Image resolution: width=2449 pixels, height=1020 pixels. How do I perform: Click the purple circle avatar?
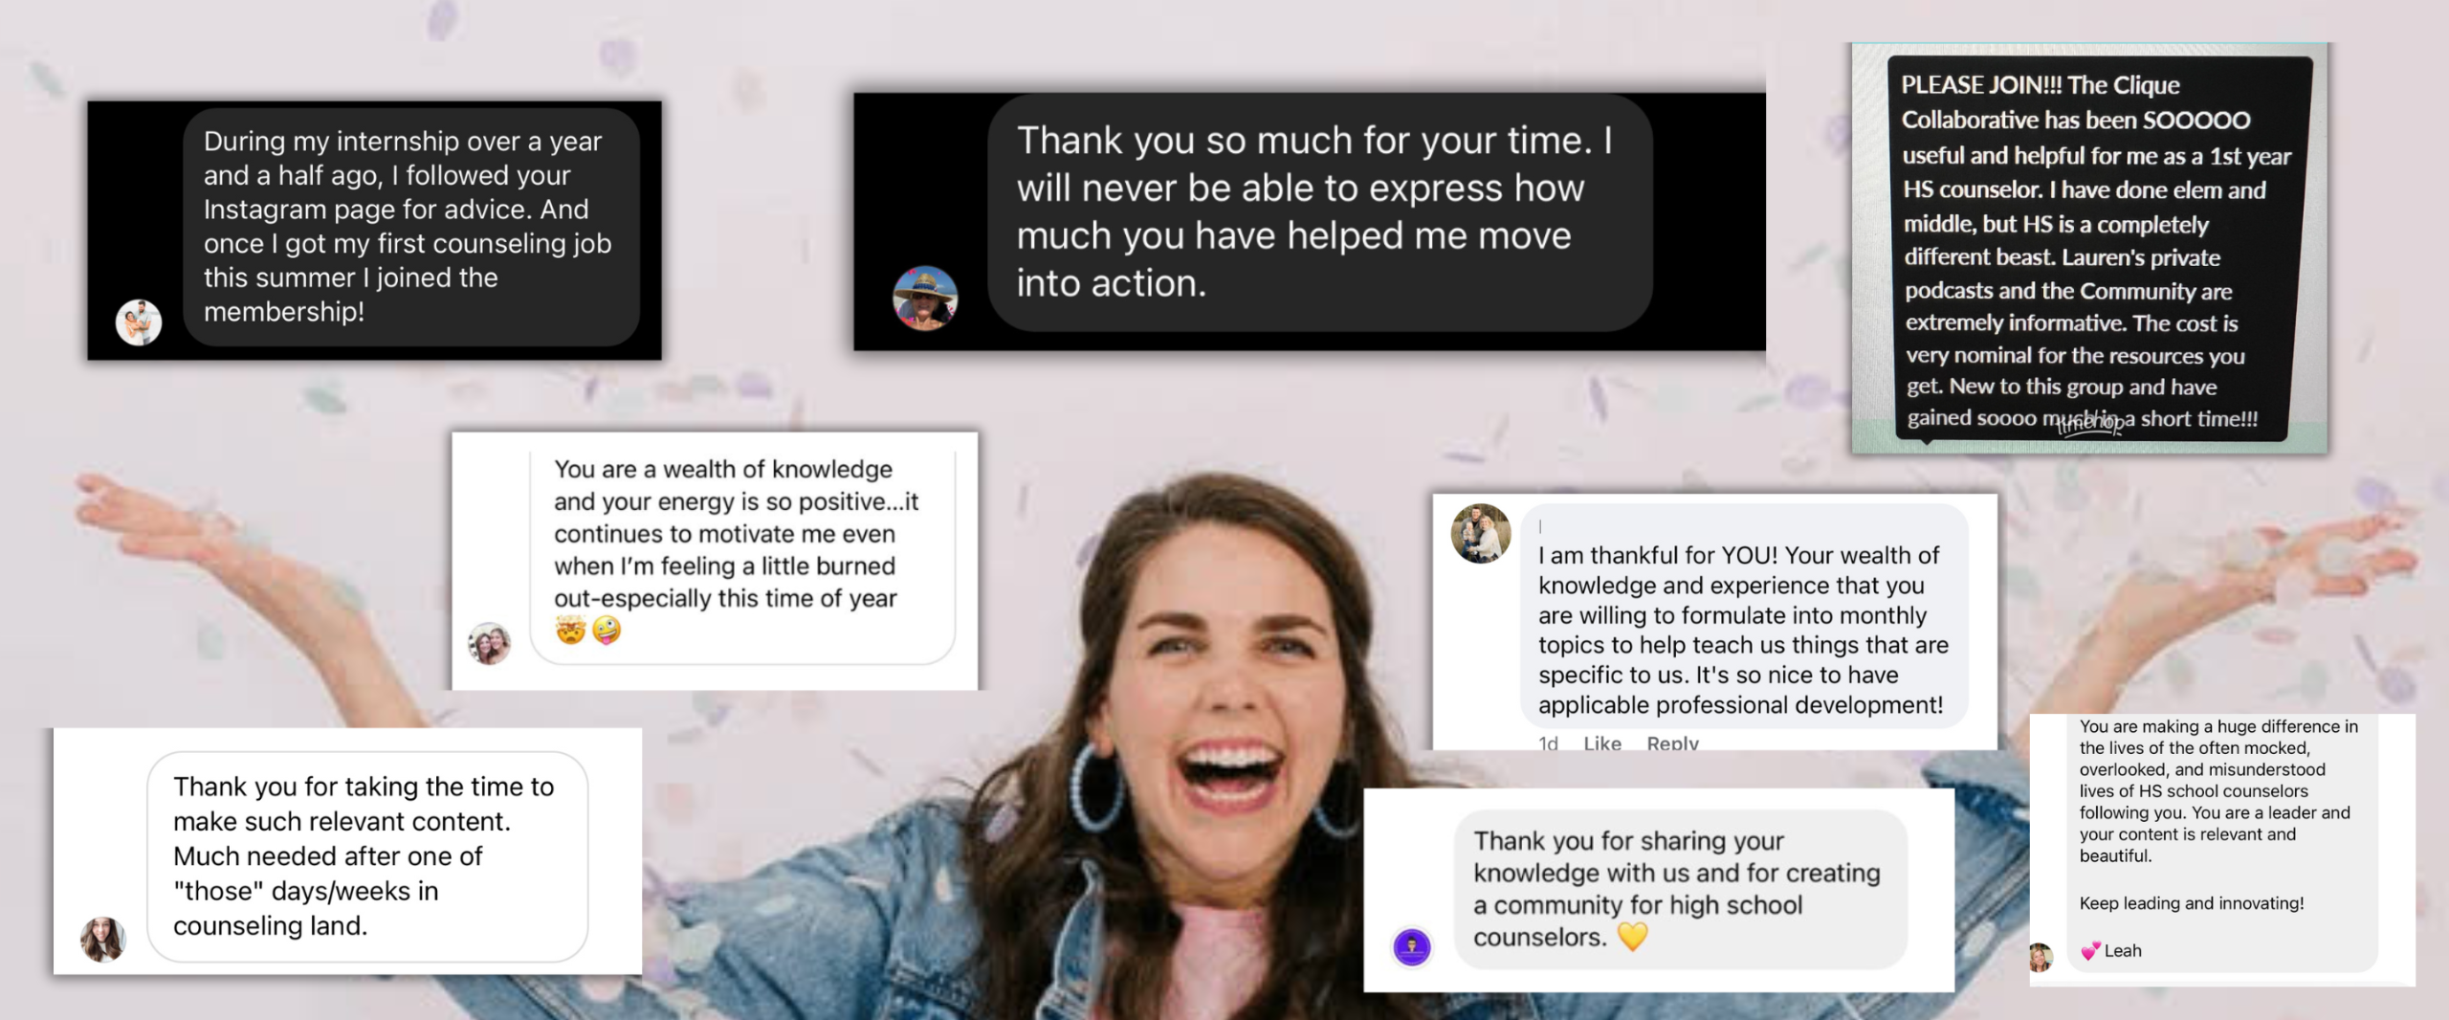tap(1412, 946)
